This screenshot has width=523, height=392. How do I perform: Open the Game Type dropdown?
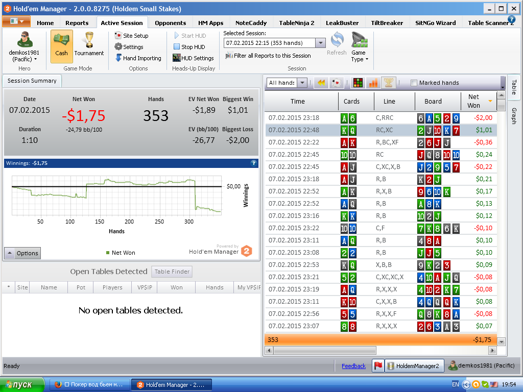click(359, 47)
